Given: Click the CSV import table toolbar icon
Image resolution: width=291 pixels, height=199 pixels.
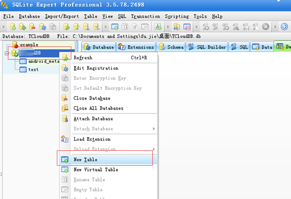Looking at the screenshot, I should tap(187, 27).
